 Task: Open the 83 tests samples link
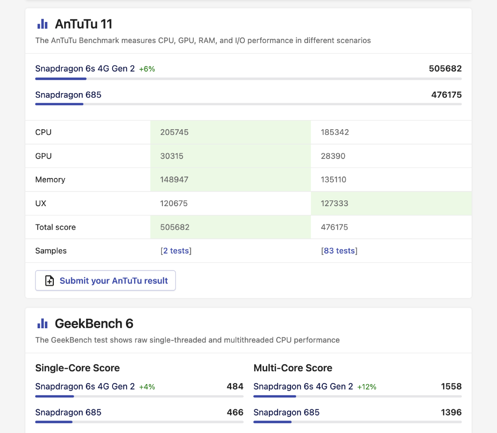tap(339, 251)
